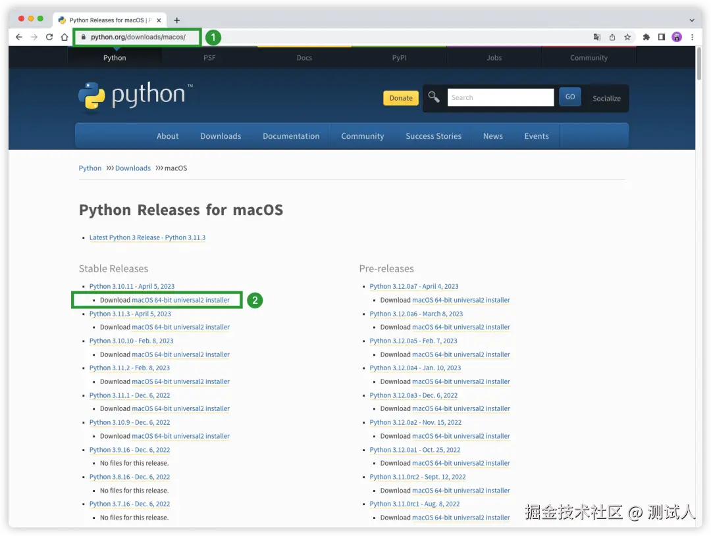Screen dimensions: 711x536
Task: Download the Python 3.11.3 macOS universal2 installer
Action: click(180, 327)
